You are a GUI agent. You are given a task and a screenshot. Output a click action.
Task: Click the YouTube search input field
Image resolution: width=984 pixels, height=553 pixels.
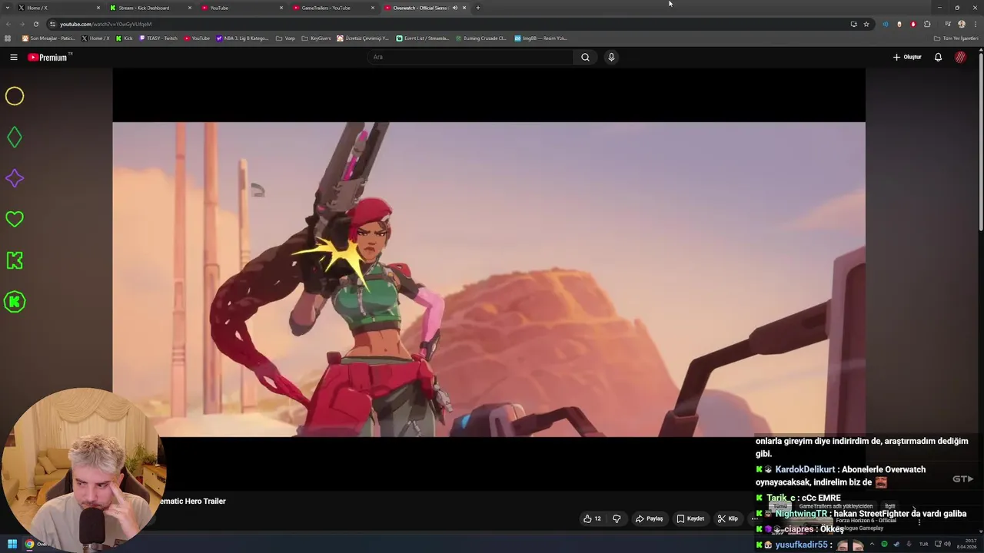(470, 57)
